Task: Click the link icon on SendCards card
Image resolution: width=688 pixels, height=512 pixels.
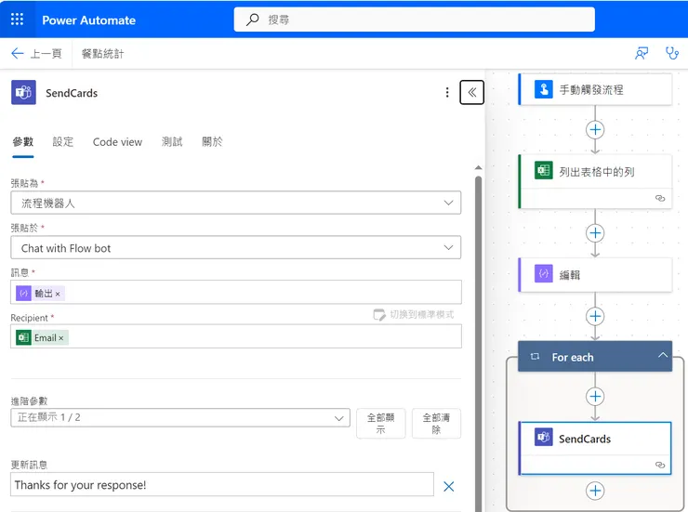Action: pyautogui.click(x=660, y=465)
